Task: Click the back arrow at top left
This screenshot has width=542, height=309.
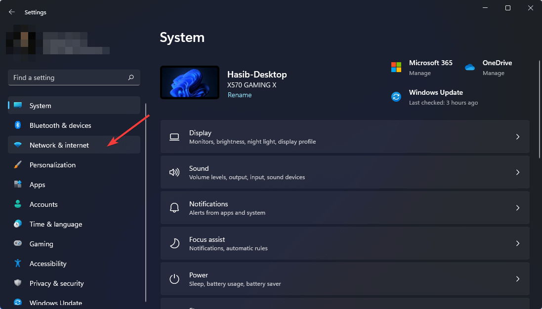Action: click(11, 12)
